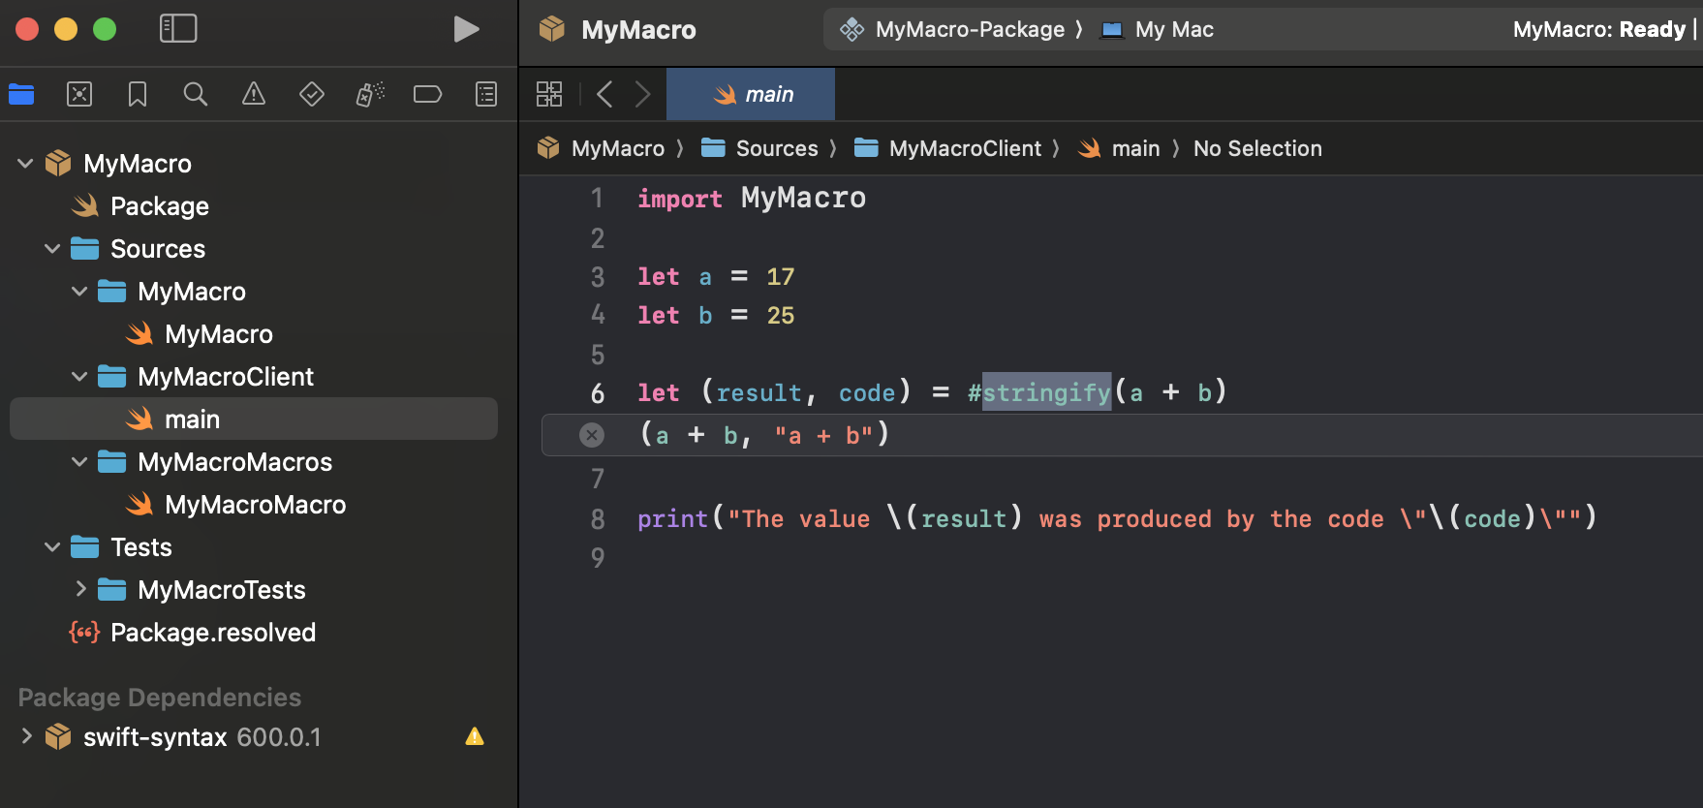Collapse the MyMacro root package
The width and height of the screenshot is (1703, 808).
coord(26,163)
